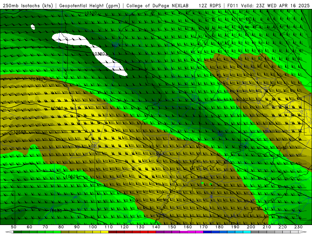Click the 50 value on the color scale
Image resolution: width=312 pixels, height=234 pixels.
(x=14, y=227)
